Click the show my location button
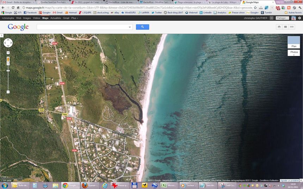303x189 pixels. coord(8,53)
